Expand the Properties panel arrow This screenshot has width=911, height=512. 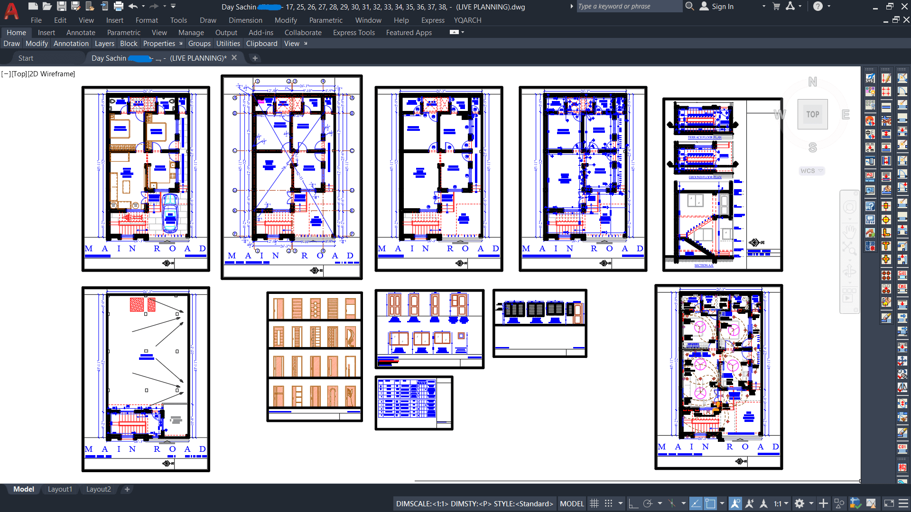181,44
